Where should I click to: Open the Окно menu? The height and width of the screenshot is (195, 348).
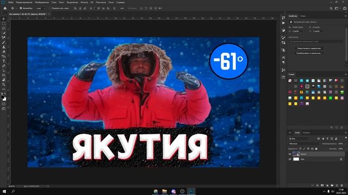pyautogui.click(x=111, y=2)
